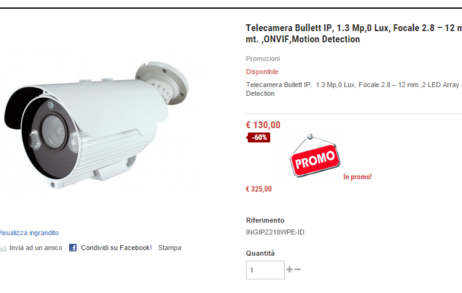The image size is (462, 293).
Task: Share via Condividi su Facebook! link
Action: tap(116, 248)
